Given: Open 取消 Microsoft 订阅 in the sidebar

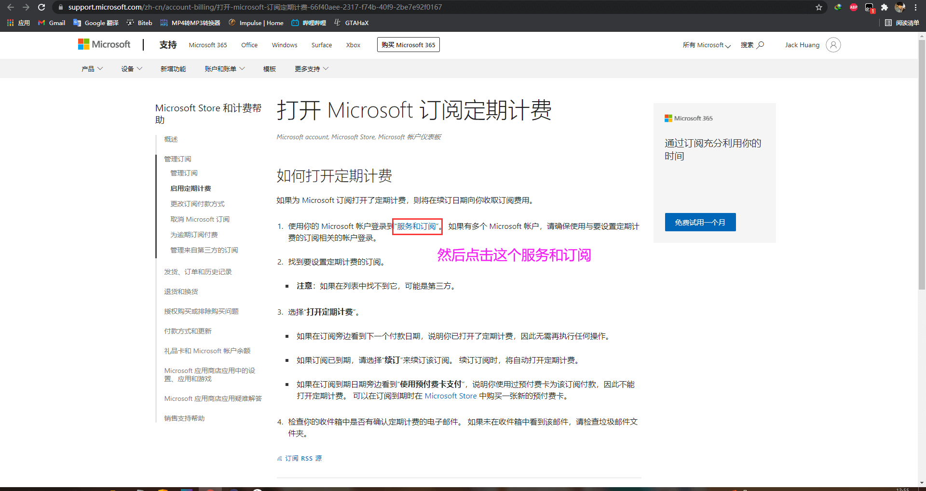Looking at the screenshot, I should 200,219.
